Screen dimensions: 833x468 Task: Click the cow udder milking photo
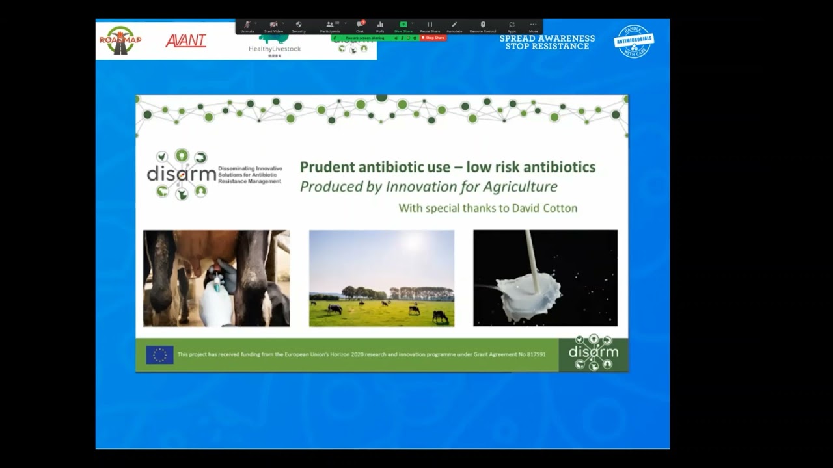(217, 278)
